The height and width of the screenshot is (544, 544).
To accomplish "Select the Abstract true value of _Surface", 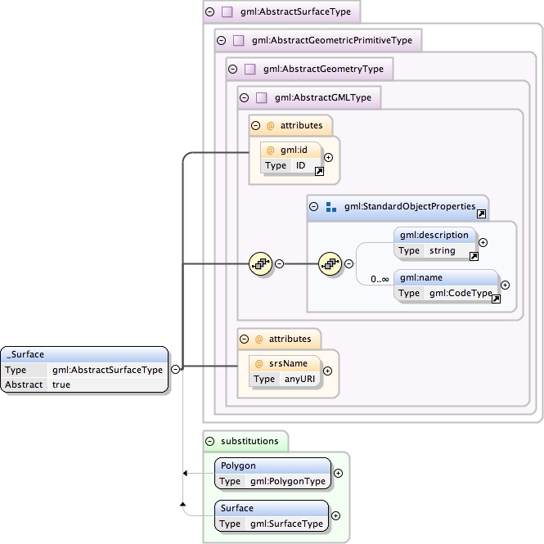I will point(61,384).
